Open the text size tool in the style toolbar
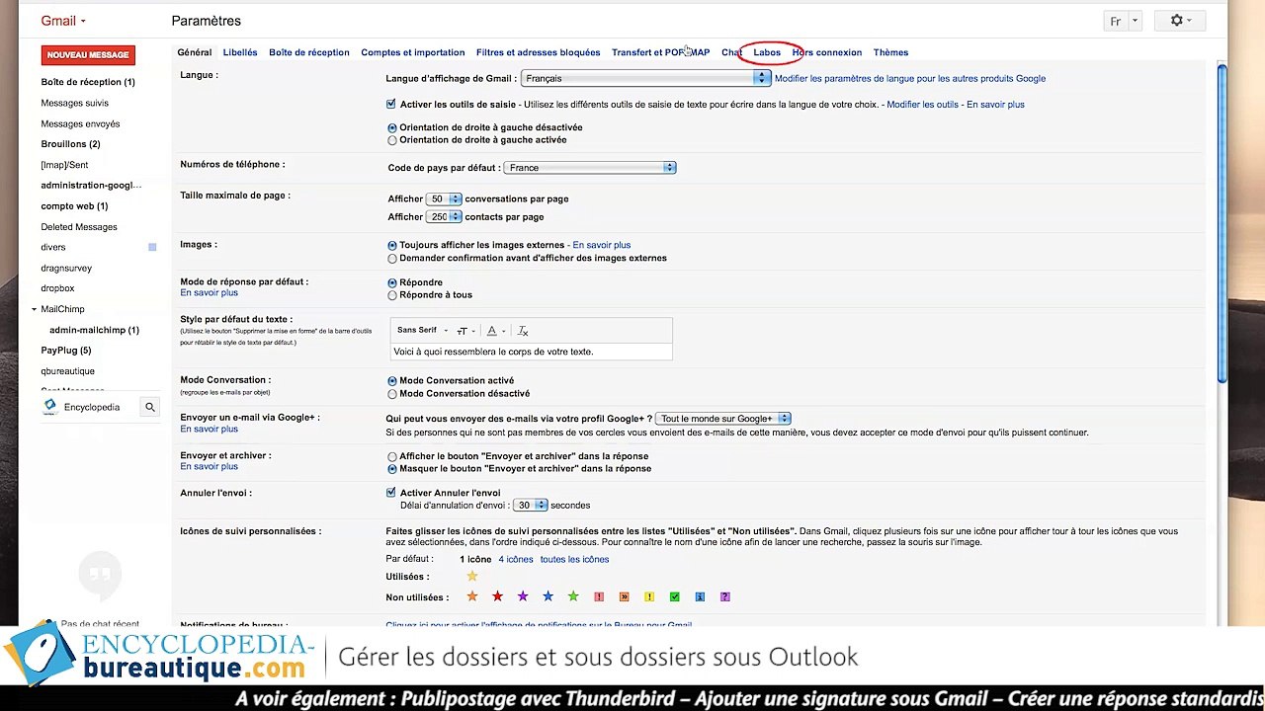This screenshot has width=1265, height=711. click(464, 331)
